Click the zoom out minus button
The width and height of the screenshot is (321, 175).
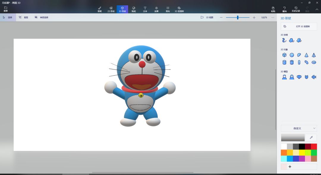pyautogui.click(x=221, y=17)
